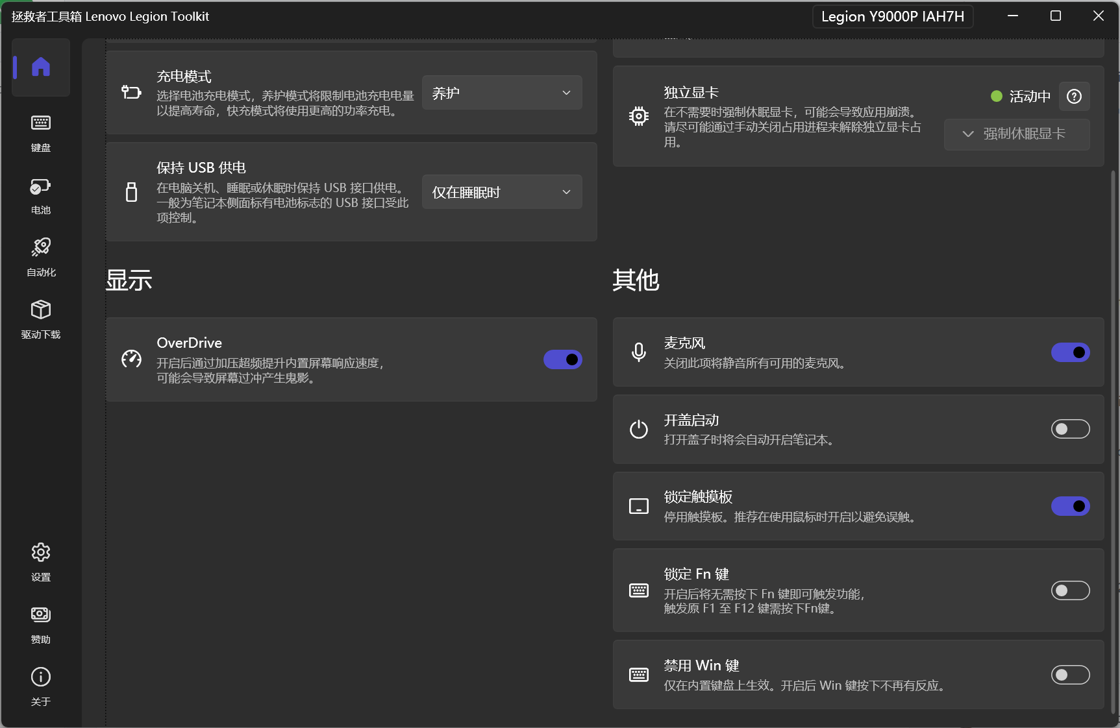Click the question mark help icon beside 活动中

pos(1074,96)
